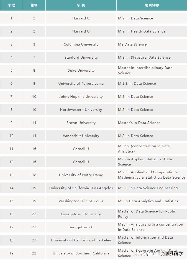
Task: Select the Columbia University cell
Action: point(81,44)
